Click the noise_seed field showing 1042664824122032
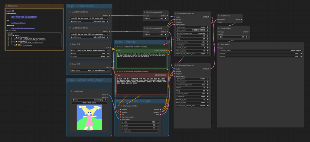The image size is (310, 142). point(192,30)
